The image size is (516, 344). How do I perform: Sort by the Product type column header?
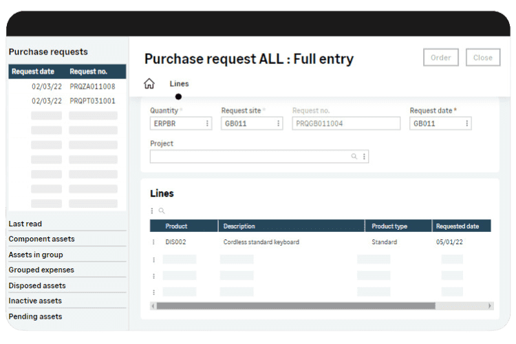click(x=389, y=226)
